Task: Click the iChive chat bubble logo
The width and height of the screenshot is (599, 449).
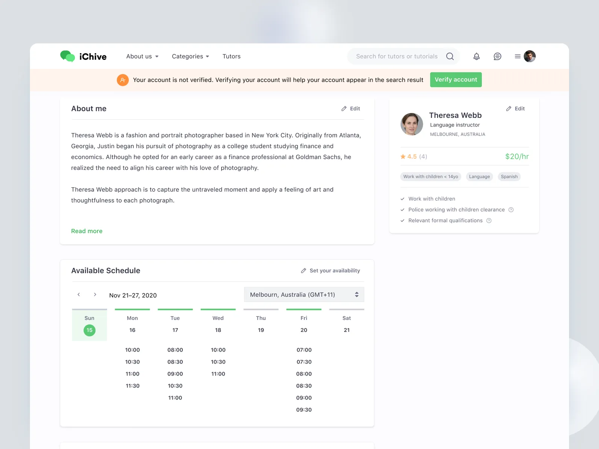Action: click(68, 56)
